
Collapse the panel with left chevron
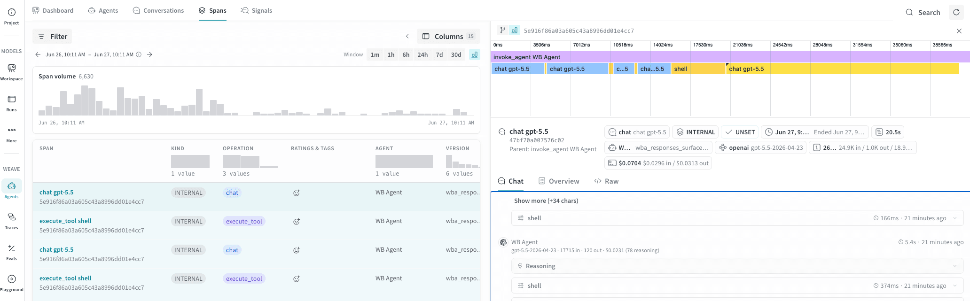click(x=407, y=36)
